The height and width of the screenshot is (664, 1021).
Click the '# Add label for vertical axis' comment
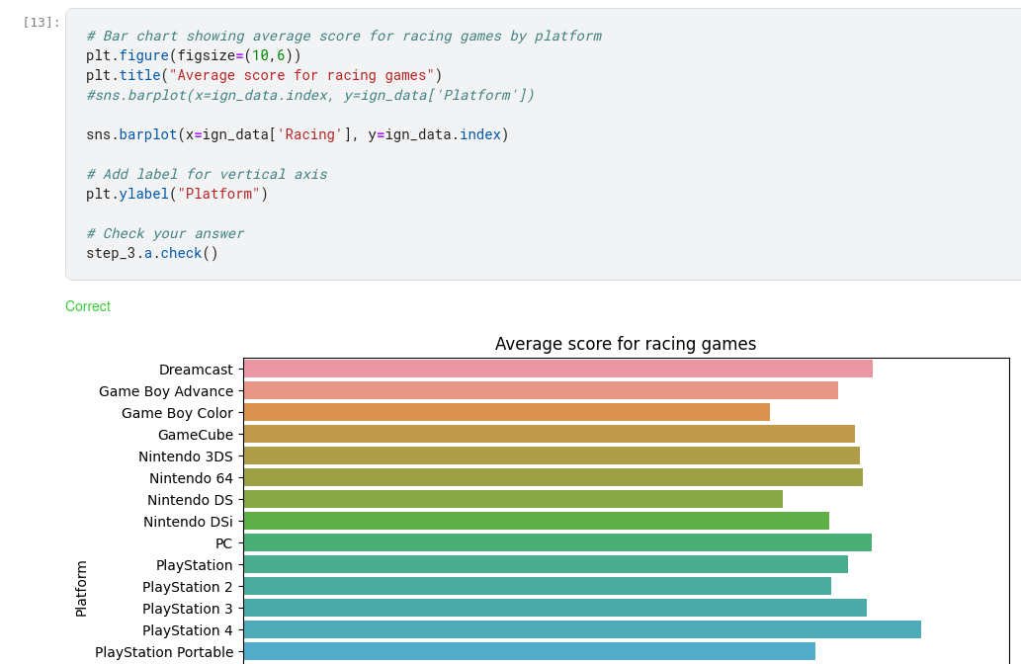pyautogui.click(x=207, y=174)
